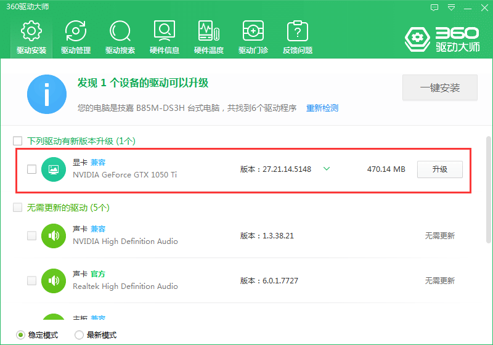Open the 驱动管理 refresh icon
The height and width of the screenshot is (345, 493).
coord(75,31)
